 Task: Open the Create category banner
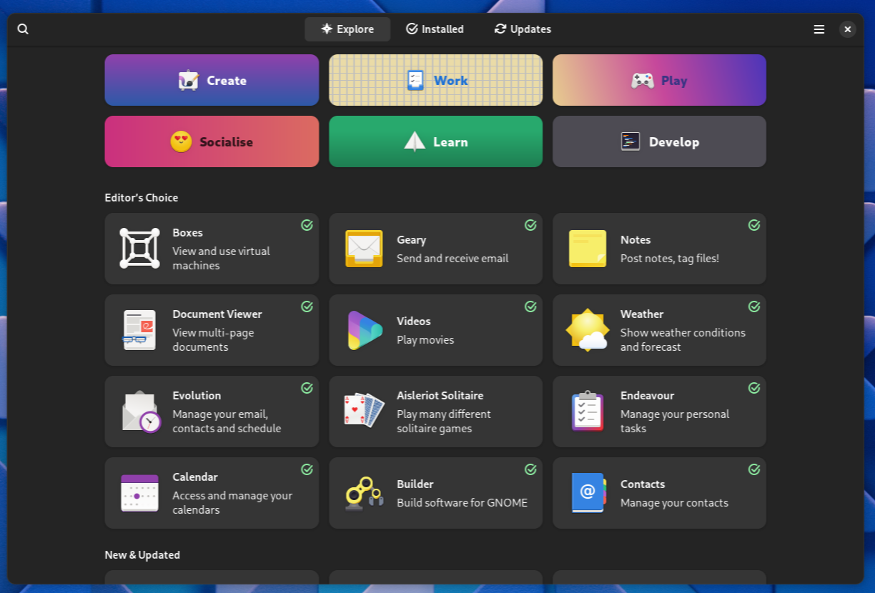tap(212, 80)
